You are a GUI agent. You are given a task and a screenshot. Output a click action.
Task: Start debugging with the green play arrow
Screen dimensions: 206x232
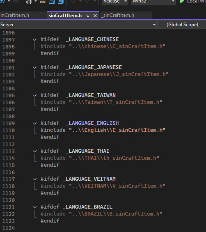(182, 2)
